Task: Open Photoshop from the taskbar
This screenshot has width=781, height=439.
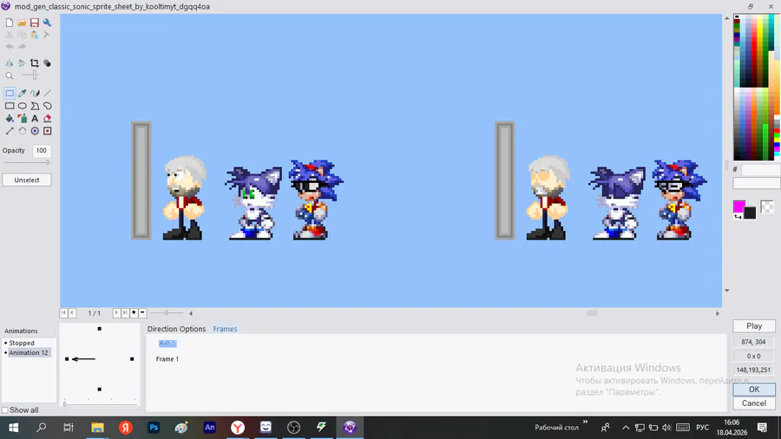Action: point(154,427)
